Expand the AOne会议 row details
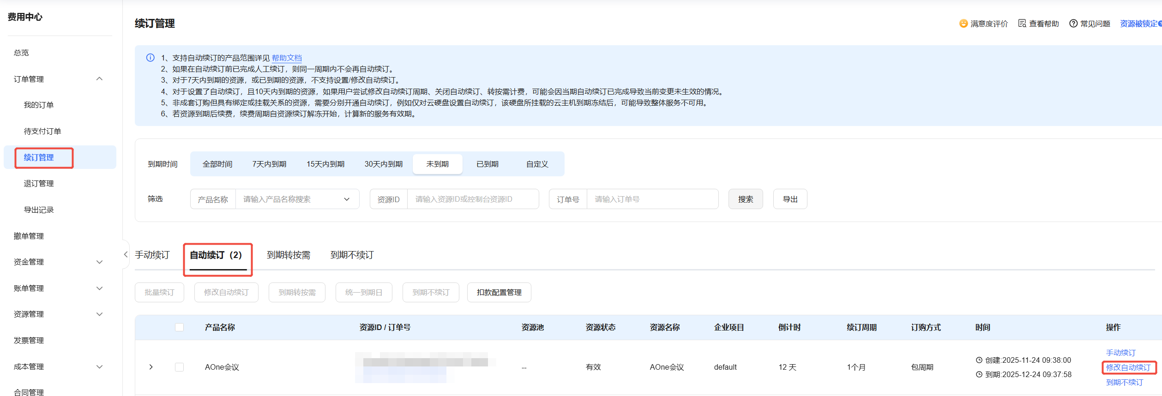Viewport: 1162px width, 396px height. (x=151, y=367)
